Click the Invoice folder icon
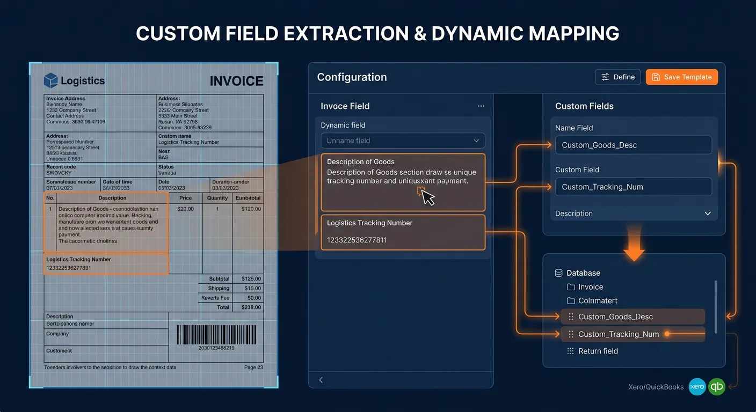This screenshot has width=756, height=412. pos(571,287)
